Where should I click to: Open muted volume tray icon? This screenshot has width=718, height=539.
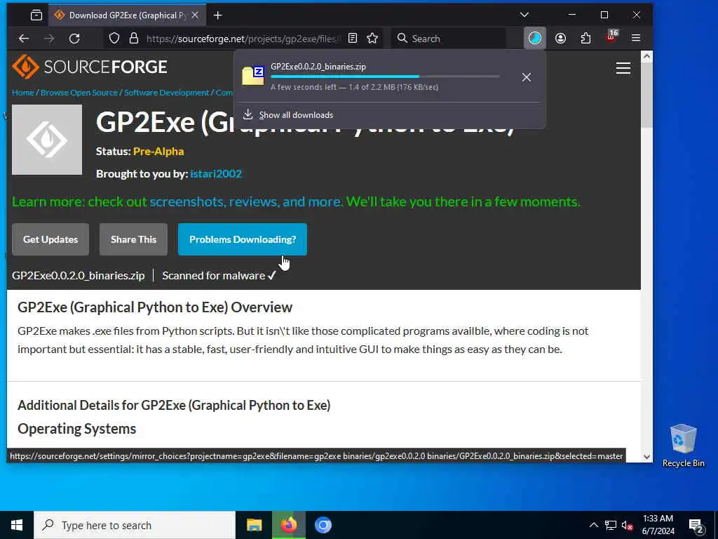tap(627, 525)
